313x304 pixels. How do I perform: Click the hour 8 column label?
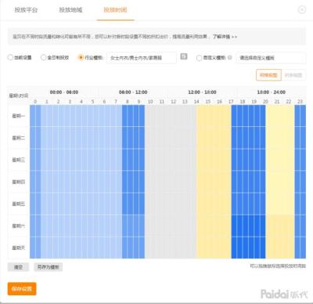click(128, 102)
